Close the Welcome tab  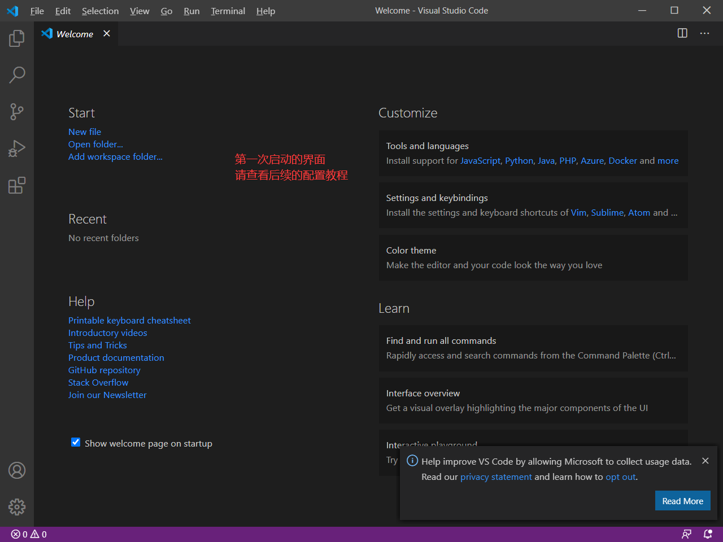107,34
